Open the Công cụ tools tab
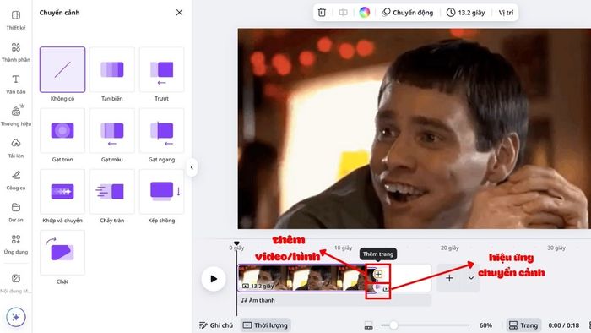This screenshot has height=333, width=591. 16,180
